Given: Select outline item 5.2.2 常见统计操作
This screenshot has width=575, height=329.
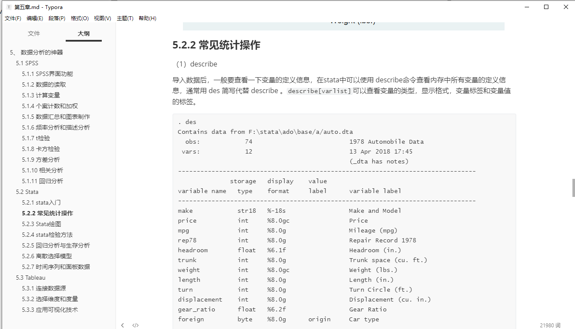Looking at the screenshot, I should click(x=48, y=213).
